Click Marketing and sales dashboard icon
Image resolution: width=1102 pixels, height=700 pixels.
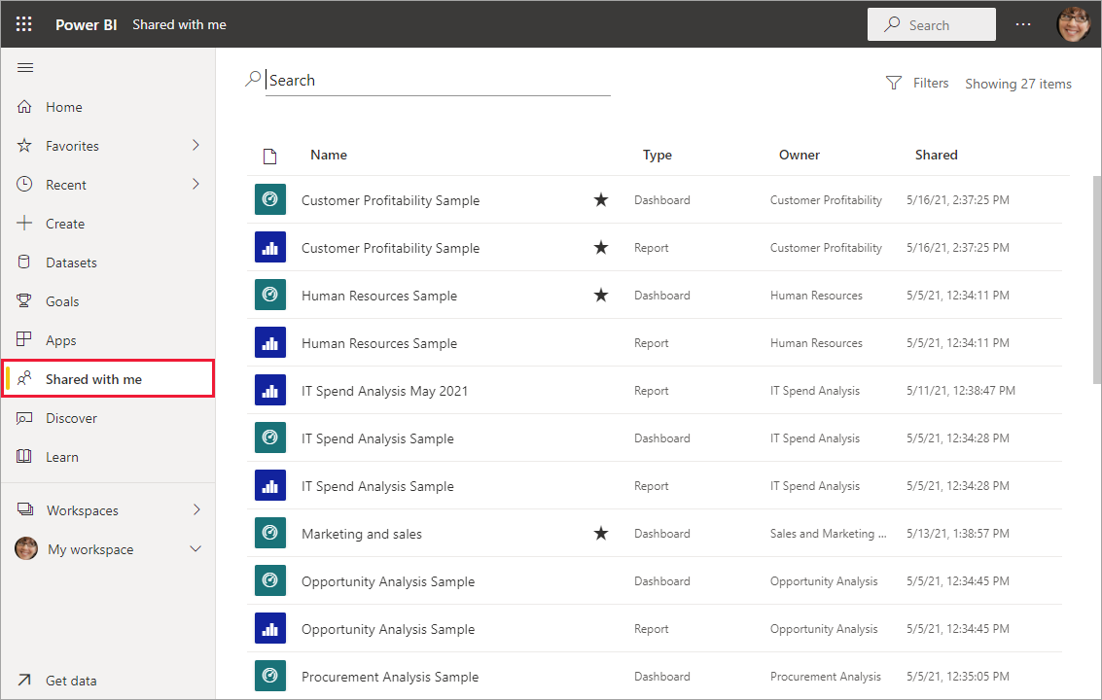pyautogui.click(x=269, y=534)
